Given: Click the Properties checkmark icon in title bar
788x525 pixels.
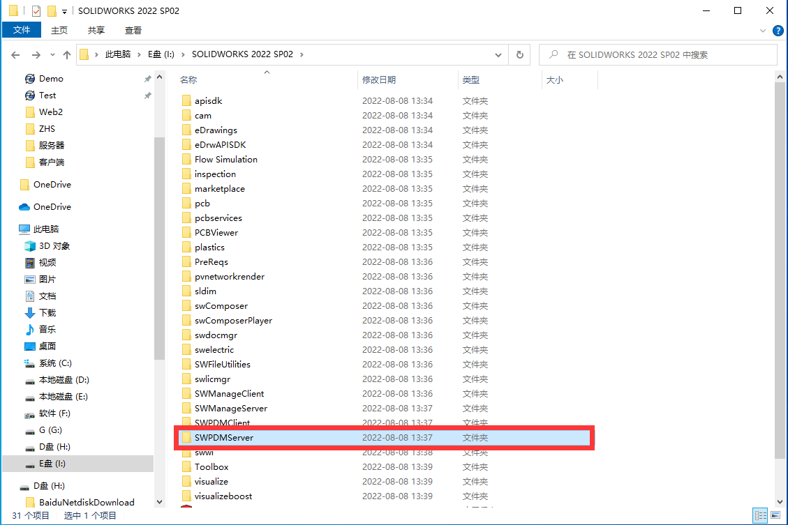Looking at the screenshot, I should tap(36, 10).
